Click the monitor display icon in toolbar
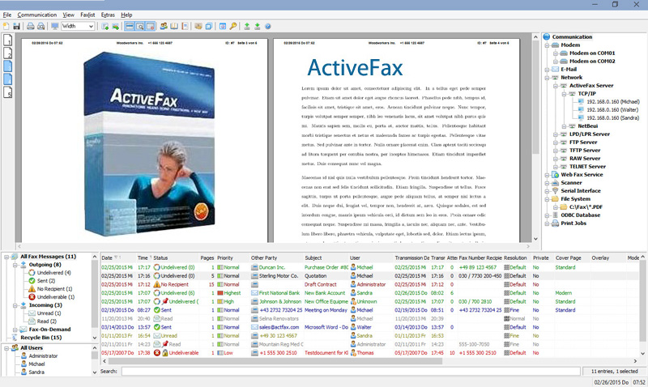This screenshot has height=387, width=648. (54, 26)
